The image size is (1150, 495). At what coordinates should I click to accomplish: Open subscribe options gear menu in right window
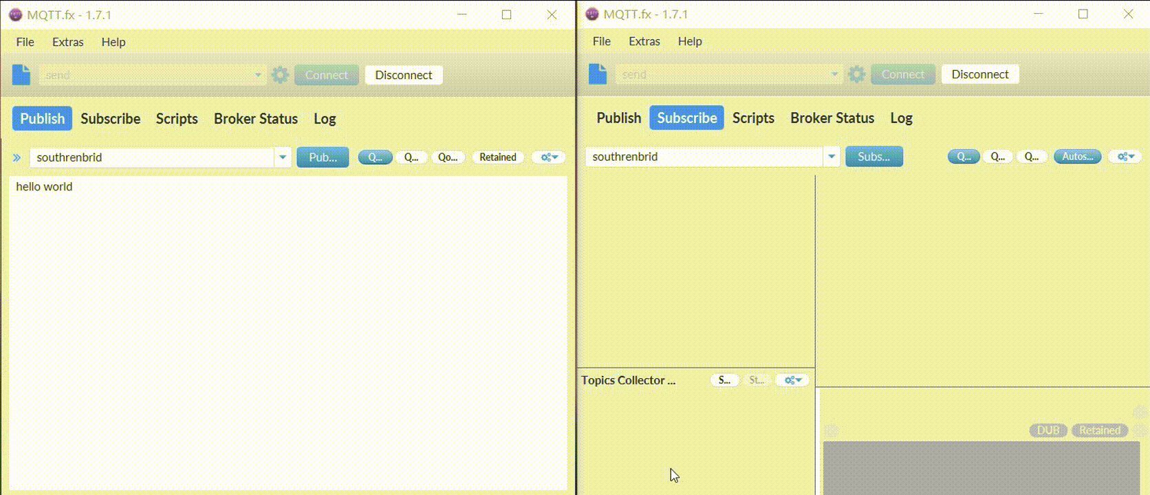[1126, 157]
